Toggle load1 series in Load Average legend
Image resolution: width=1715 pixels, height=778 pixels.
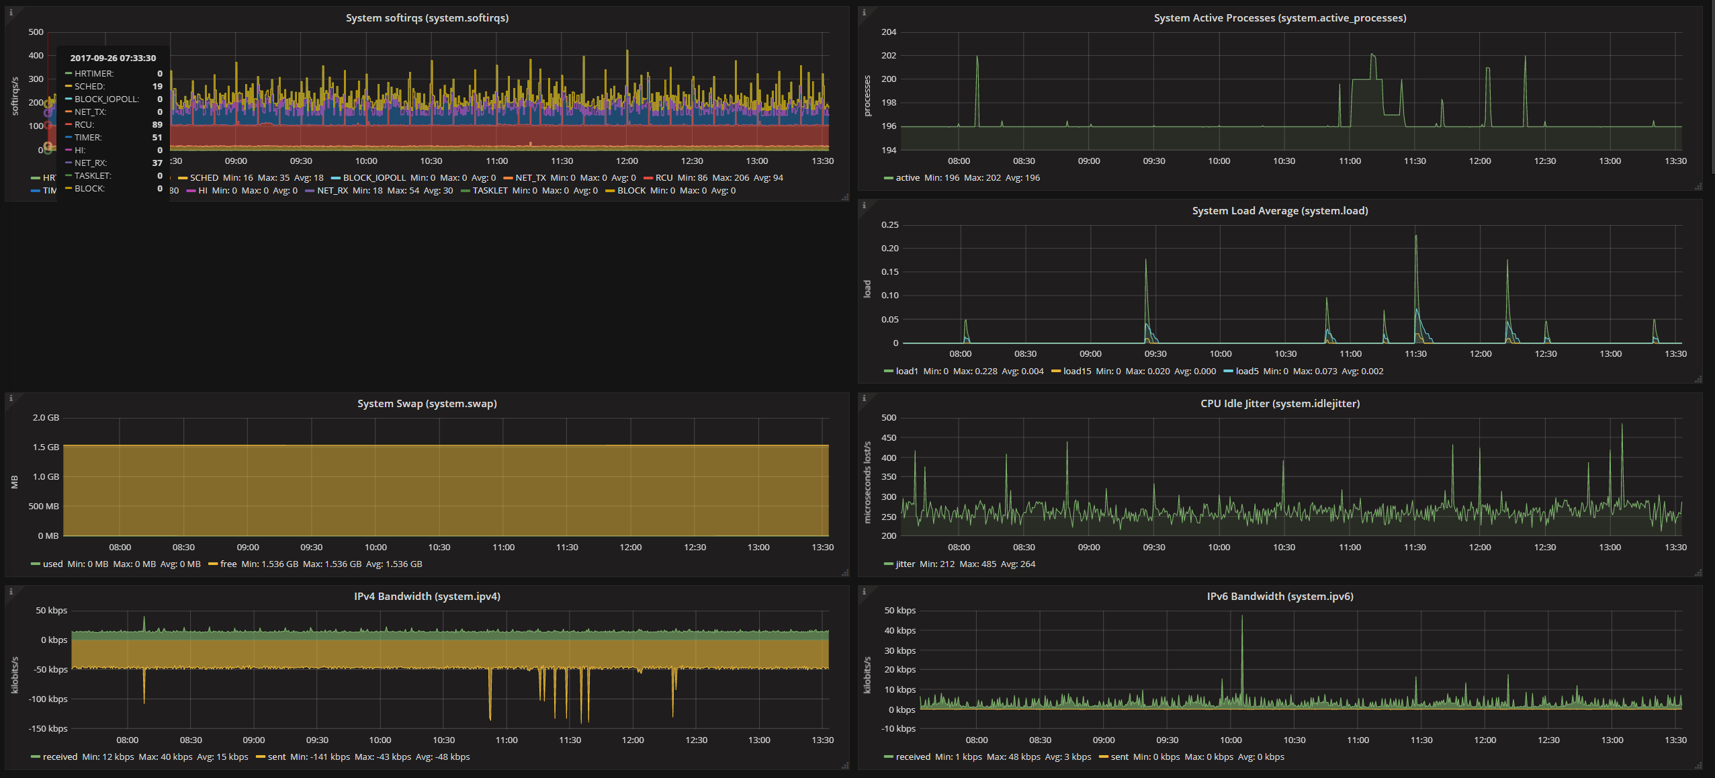point(906,372)
